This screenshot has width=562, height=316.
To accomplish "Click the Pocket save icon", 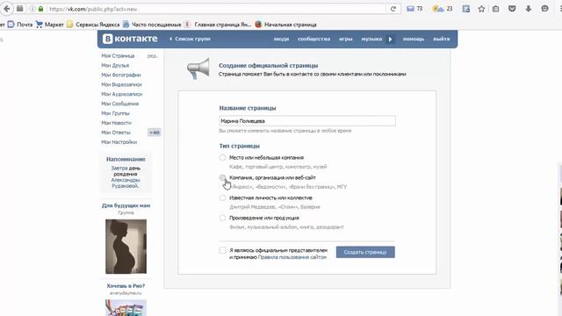I will 512,9.
